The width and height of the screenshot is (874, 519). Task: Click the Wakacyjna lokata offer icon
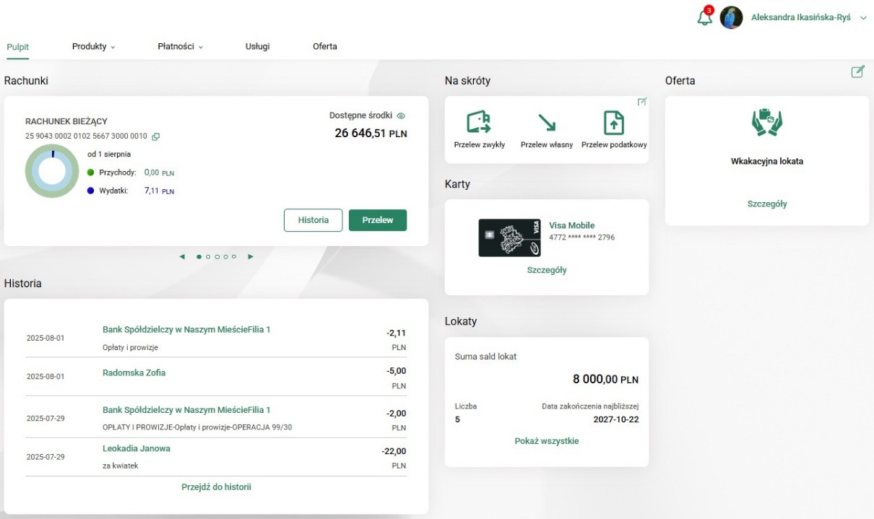(766, 123)
